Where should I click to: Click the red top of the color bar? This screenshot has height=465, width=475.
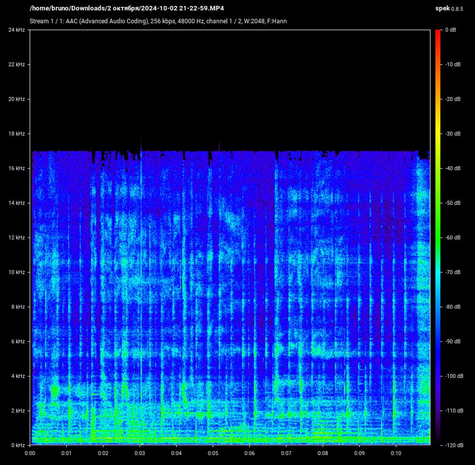pyautogui.click(x=438, y=34)
